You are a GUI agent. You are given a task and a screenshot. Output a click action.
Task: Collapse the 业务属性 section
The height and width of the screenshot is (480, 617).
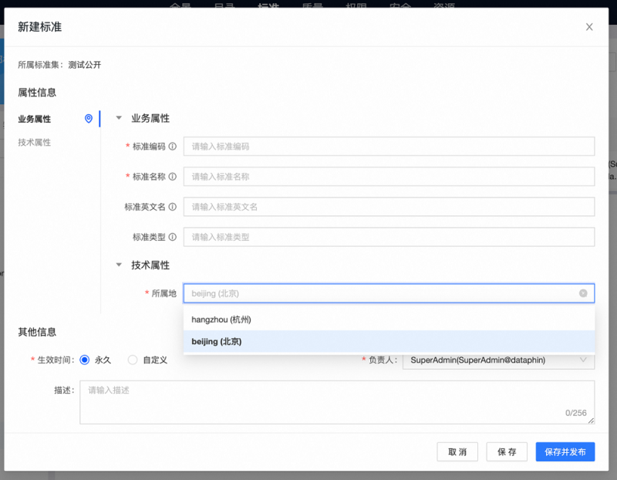119,119
